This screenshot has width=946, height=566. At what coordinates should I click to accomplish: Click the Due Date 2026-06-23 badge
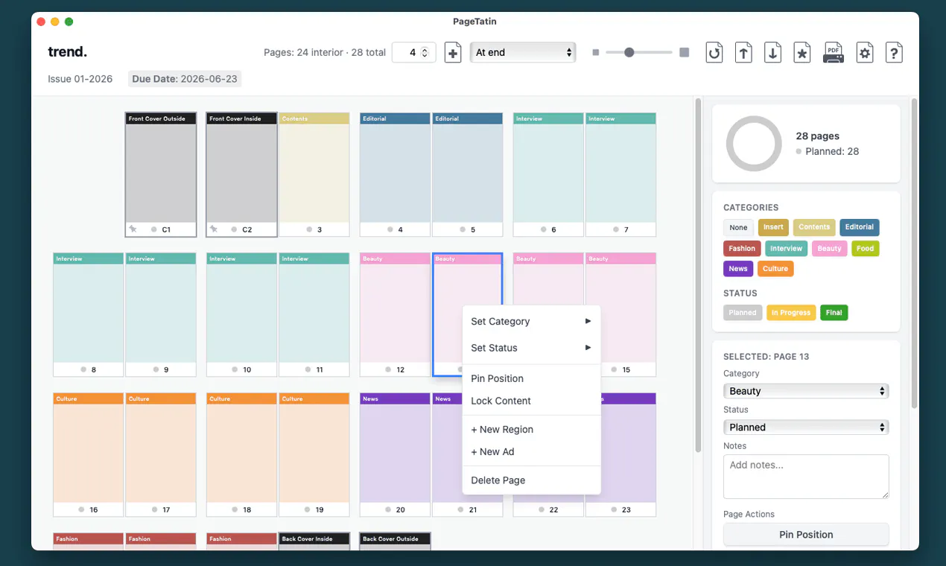tap(184, 79)
